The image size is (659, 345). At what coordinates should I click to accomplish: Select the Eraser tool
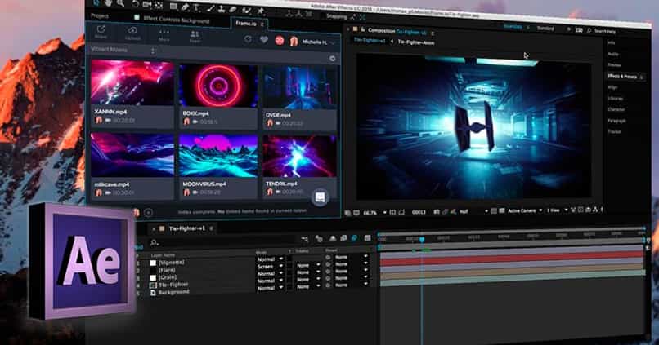coord(233,9)
